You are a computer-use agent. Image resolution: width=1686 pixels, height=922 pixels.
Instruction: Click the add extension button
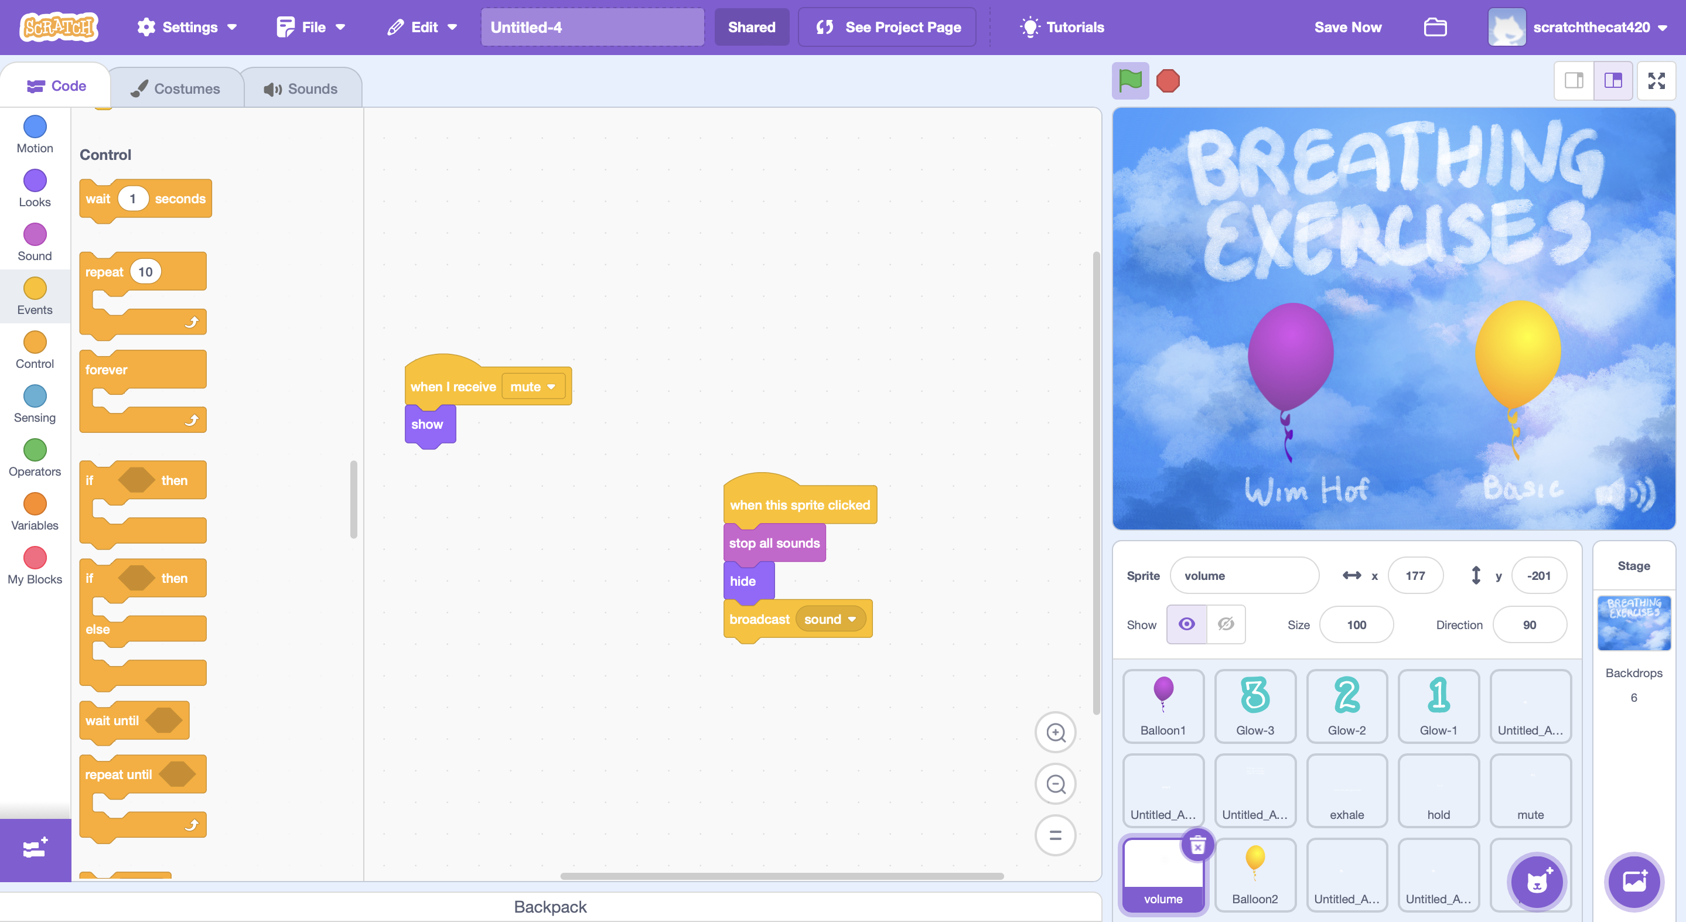point(35,849)
